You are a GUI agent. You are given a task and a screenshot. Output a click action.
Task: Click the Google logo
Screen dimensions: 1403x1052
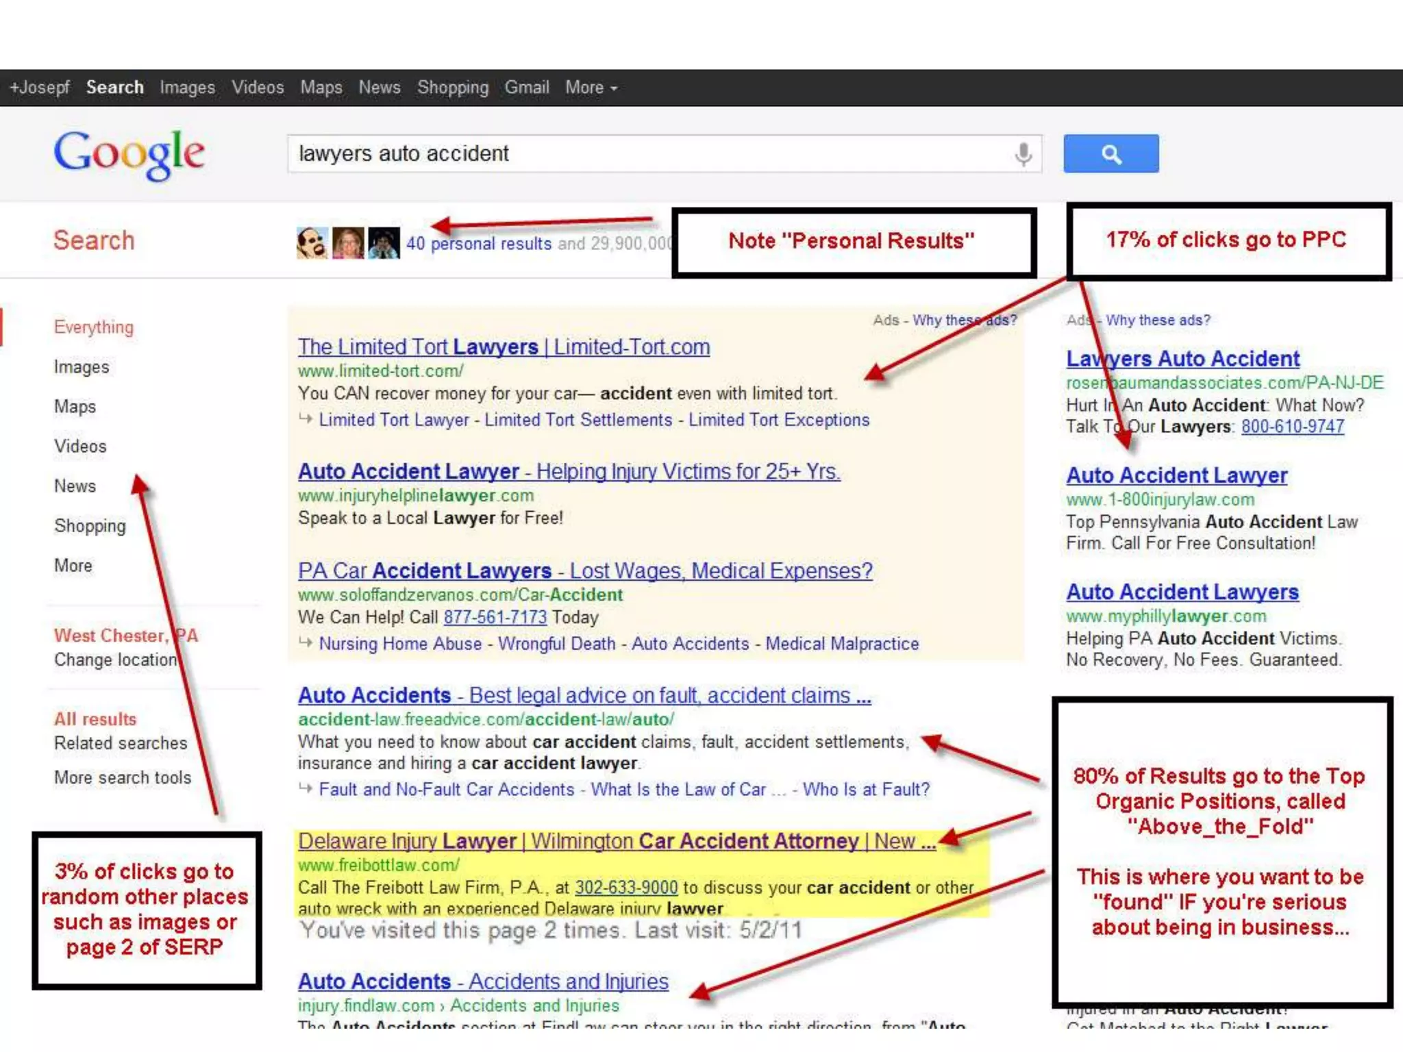(129, 154)
